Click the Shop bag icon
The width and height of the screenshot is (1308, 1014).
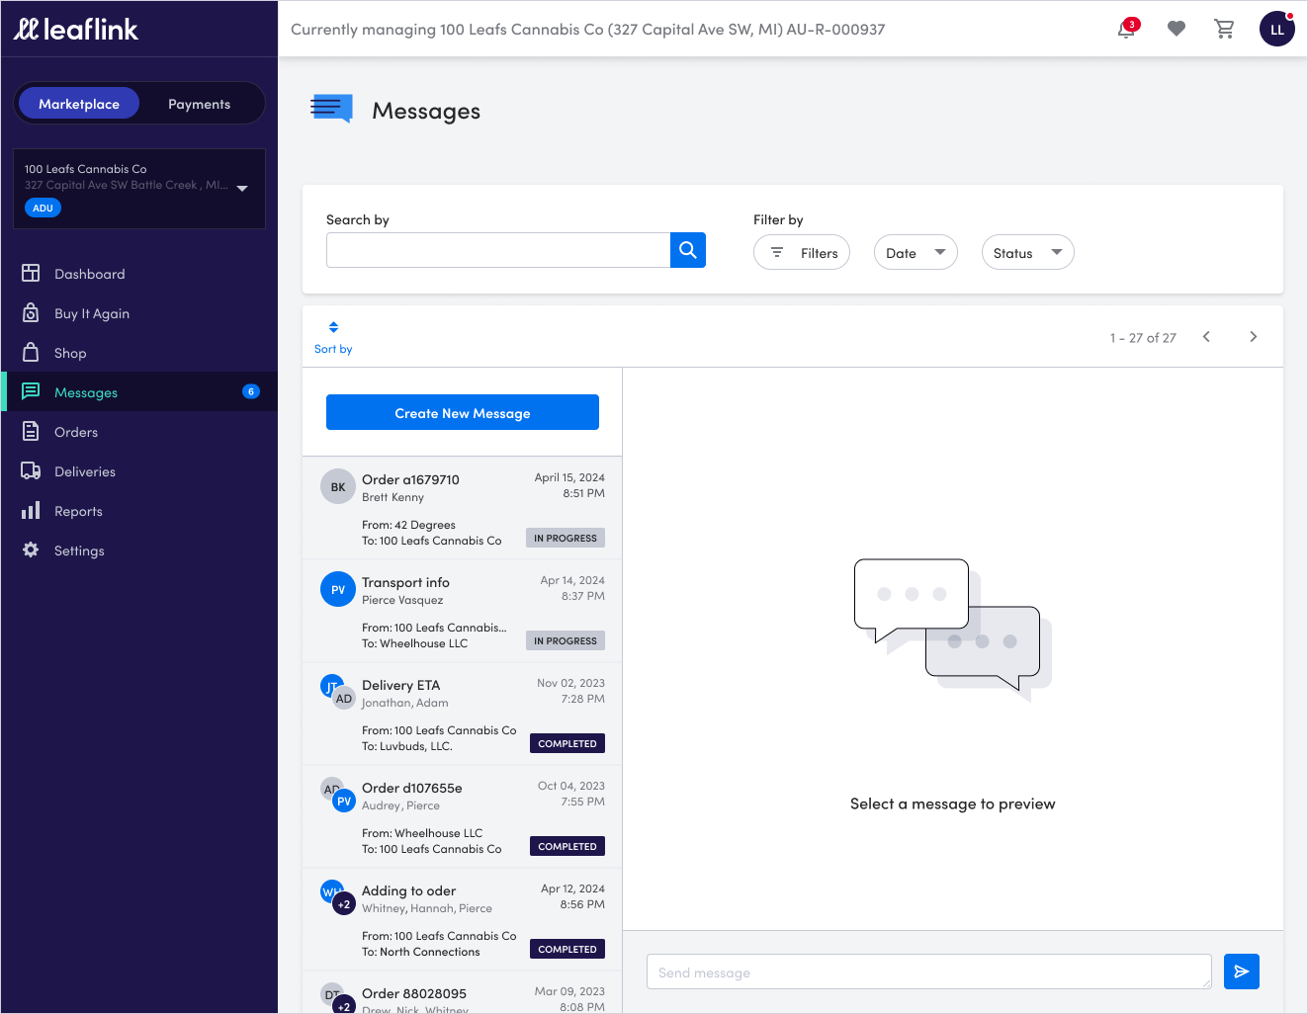click(31, 352)
